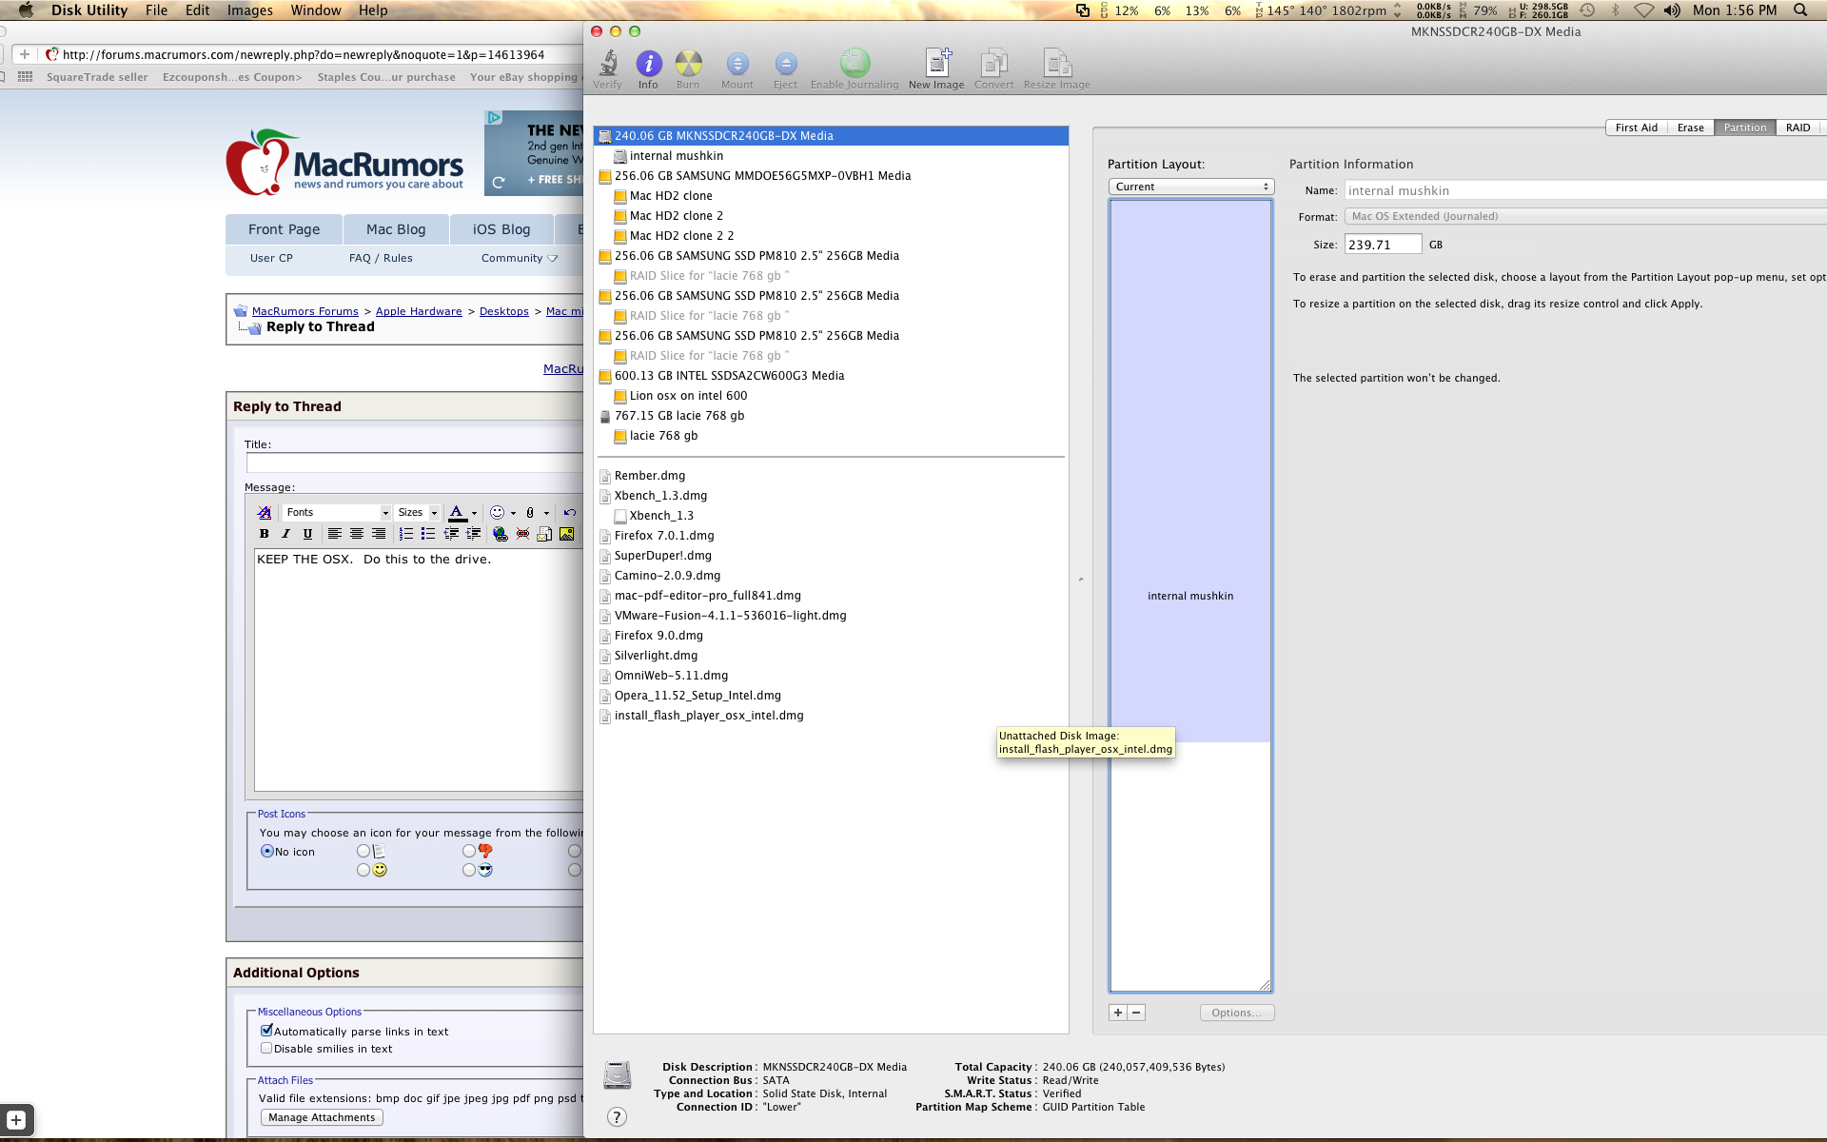Insert an ordered numbered list

click(406, 534)
